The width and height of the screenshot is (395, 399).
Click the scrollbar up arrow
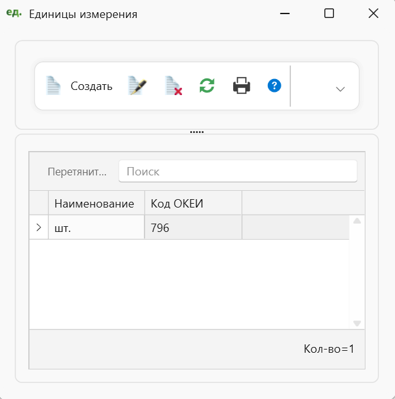click(357, 221)
